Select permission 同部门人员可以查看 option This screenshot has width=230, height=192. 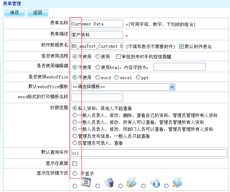click(x=75, y=129)
